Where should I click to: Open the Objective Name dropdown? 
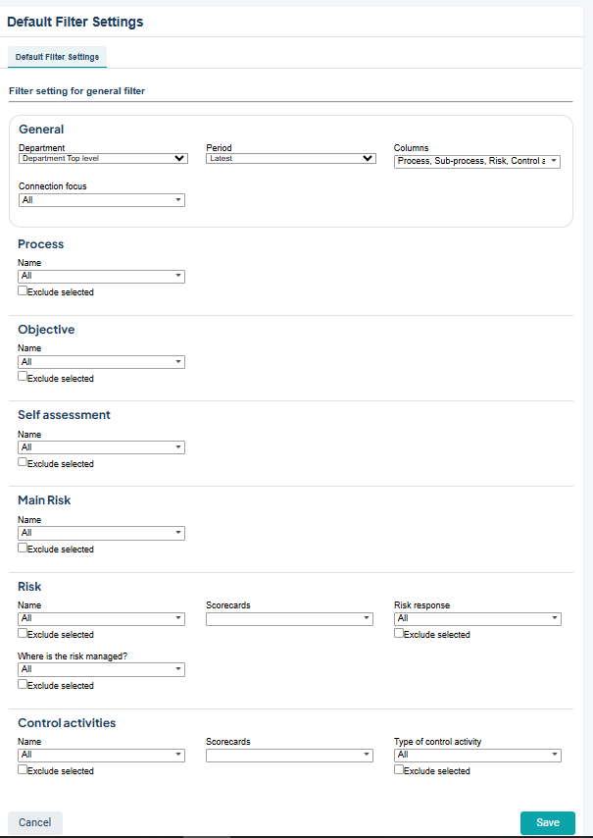tap(102, 362)
